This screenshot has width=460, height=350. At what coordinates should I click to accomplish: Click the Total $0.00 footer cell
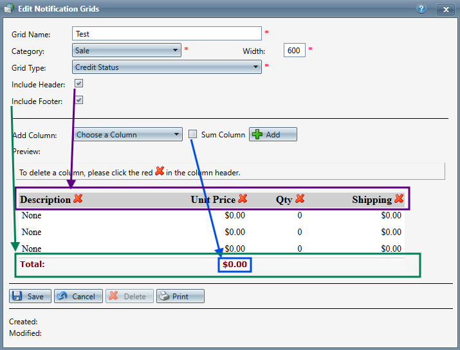click(x=235, y=265)
